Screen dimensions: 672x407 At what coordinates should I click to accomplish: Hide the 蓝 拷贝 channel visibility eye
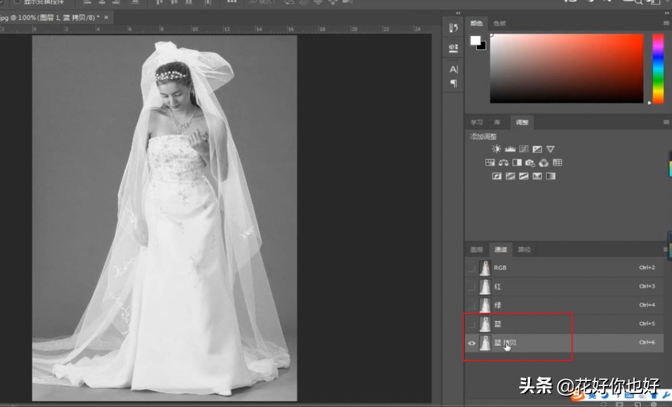coord(472,343)
